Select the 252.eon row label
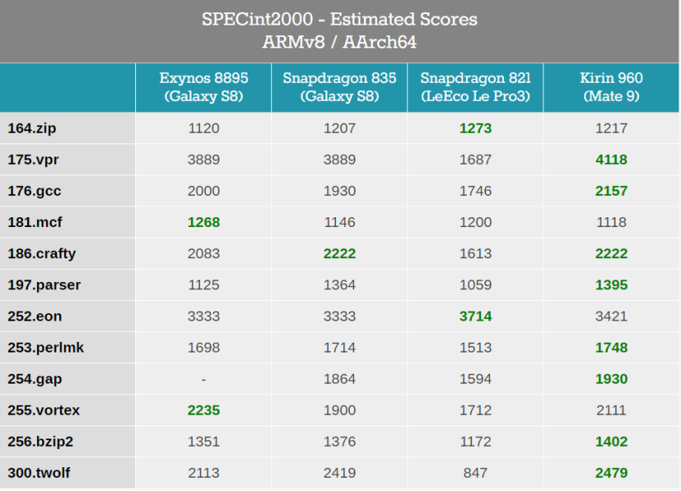The width and height of the screenshot is (681, 491). pyautogui.click(x=34, y=316)
